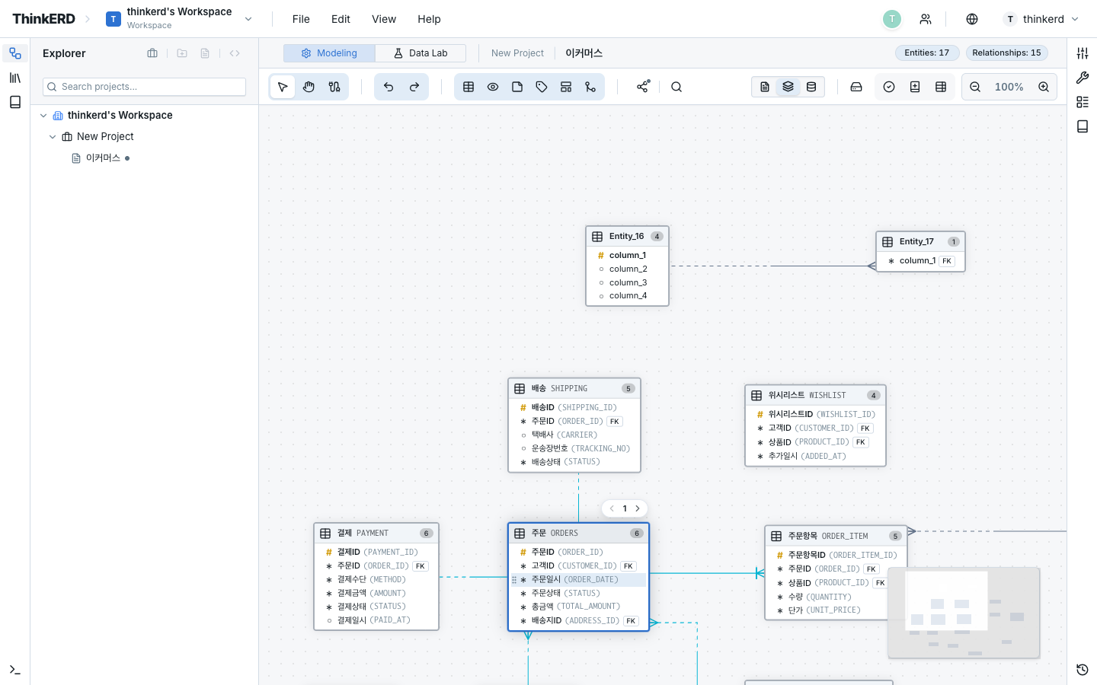Open the Edit menu
The image size is (1097, 685).
pos(341,19)
